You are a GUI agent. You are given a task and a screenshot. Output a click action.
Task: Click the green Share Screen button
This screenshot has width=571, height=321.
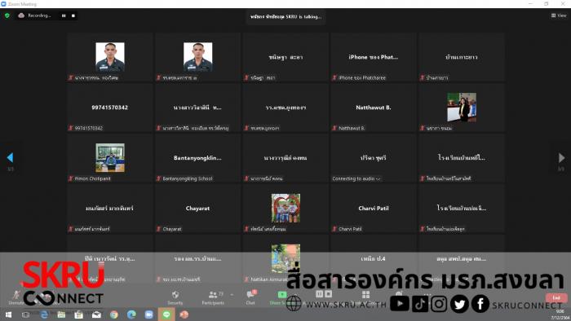[x=281, y=297]
